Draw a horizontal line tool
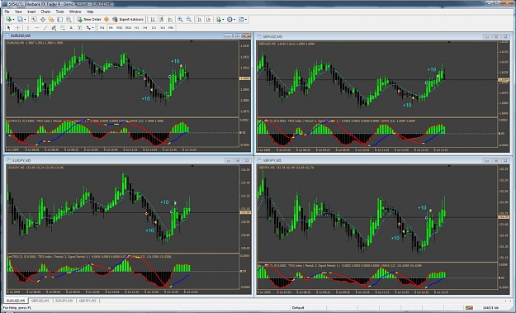The width and height of the screenshot is (516, 313). [x=36, y=27]
